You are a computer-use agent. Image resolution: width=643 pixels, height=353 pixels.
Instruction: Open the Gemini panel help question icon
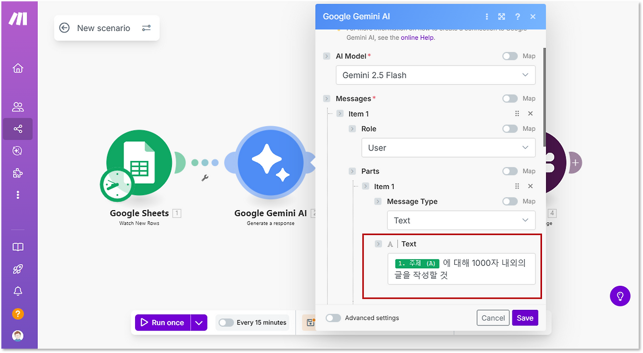pos(517,17)
